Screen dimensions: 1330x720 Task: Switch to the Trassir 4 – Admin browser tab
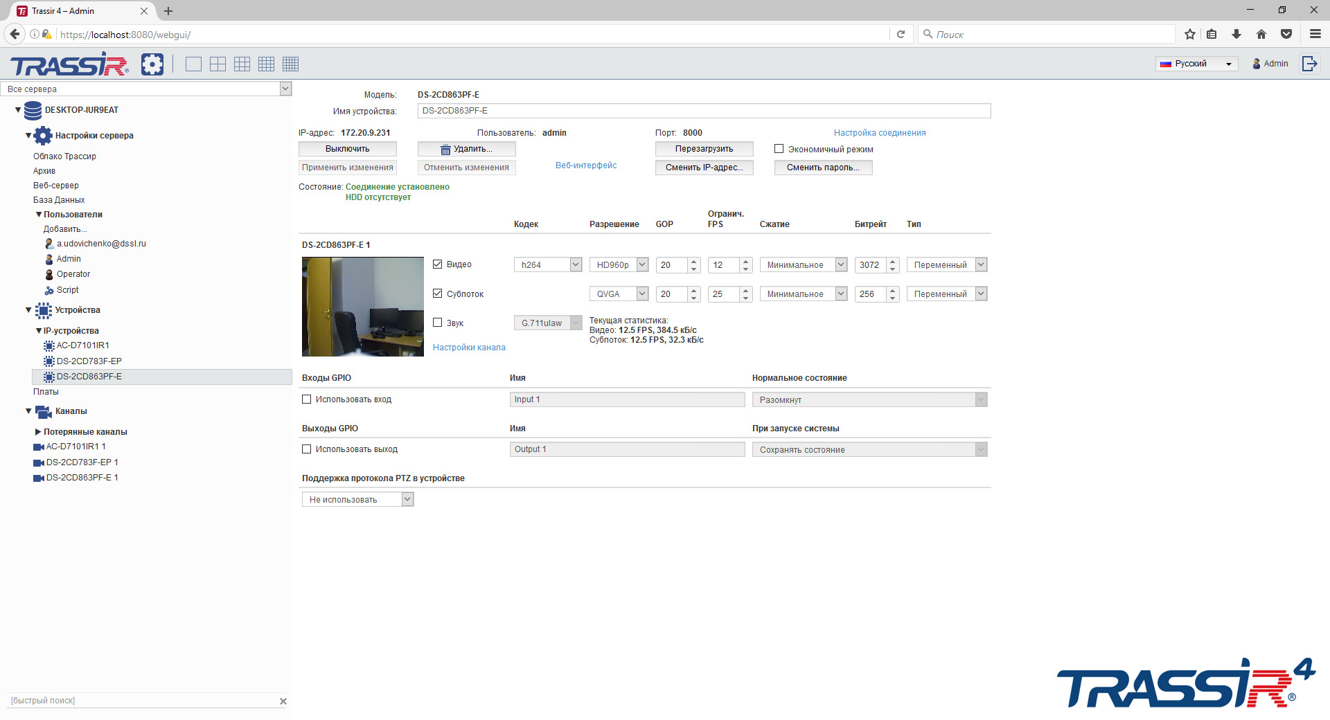(76, 10)
